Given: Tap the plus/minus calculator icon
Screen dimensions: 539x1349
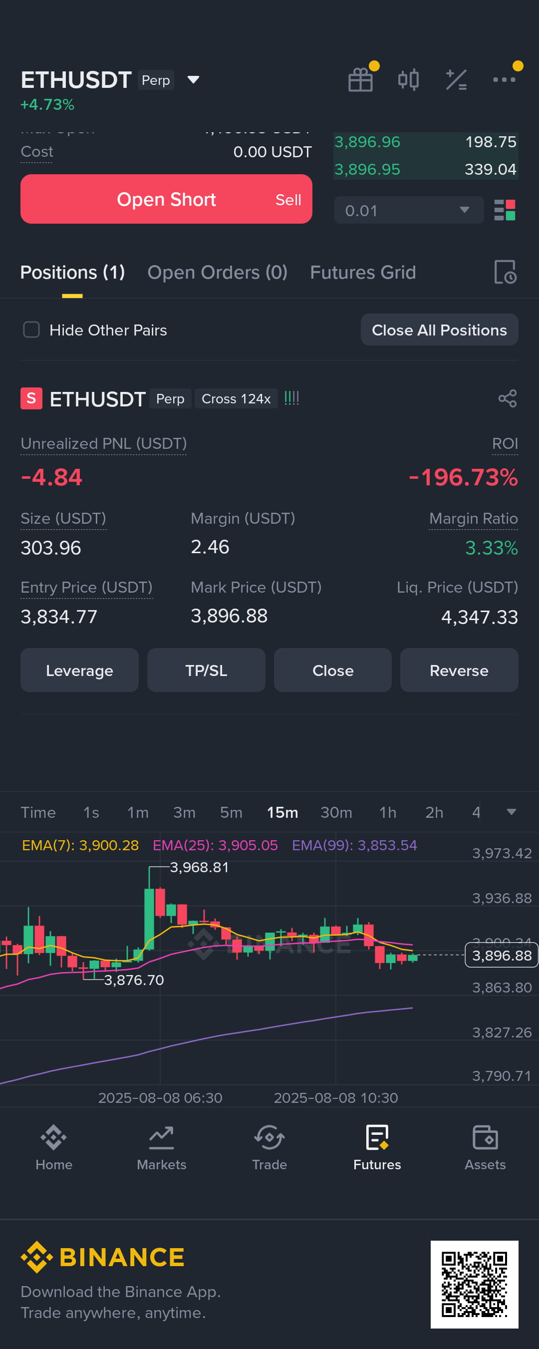Looking at the screenshot, I should 456,80.
